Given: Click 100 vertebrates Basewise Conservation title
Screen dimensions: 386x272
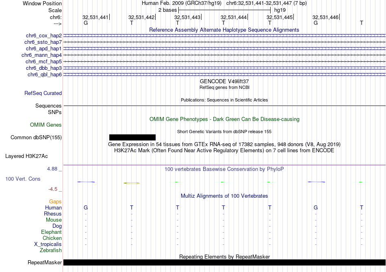Looking at the screenshot, I should [224, 169].
